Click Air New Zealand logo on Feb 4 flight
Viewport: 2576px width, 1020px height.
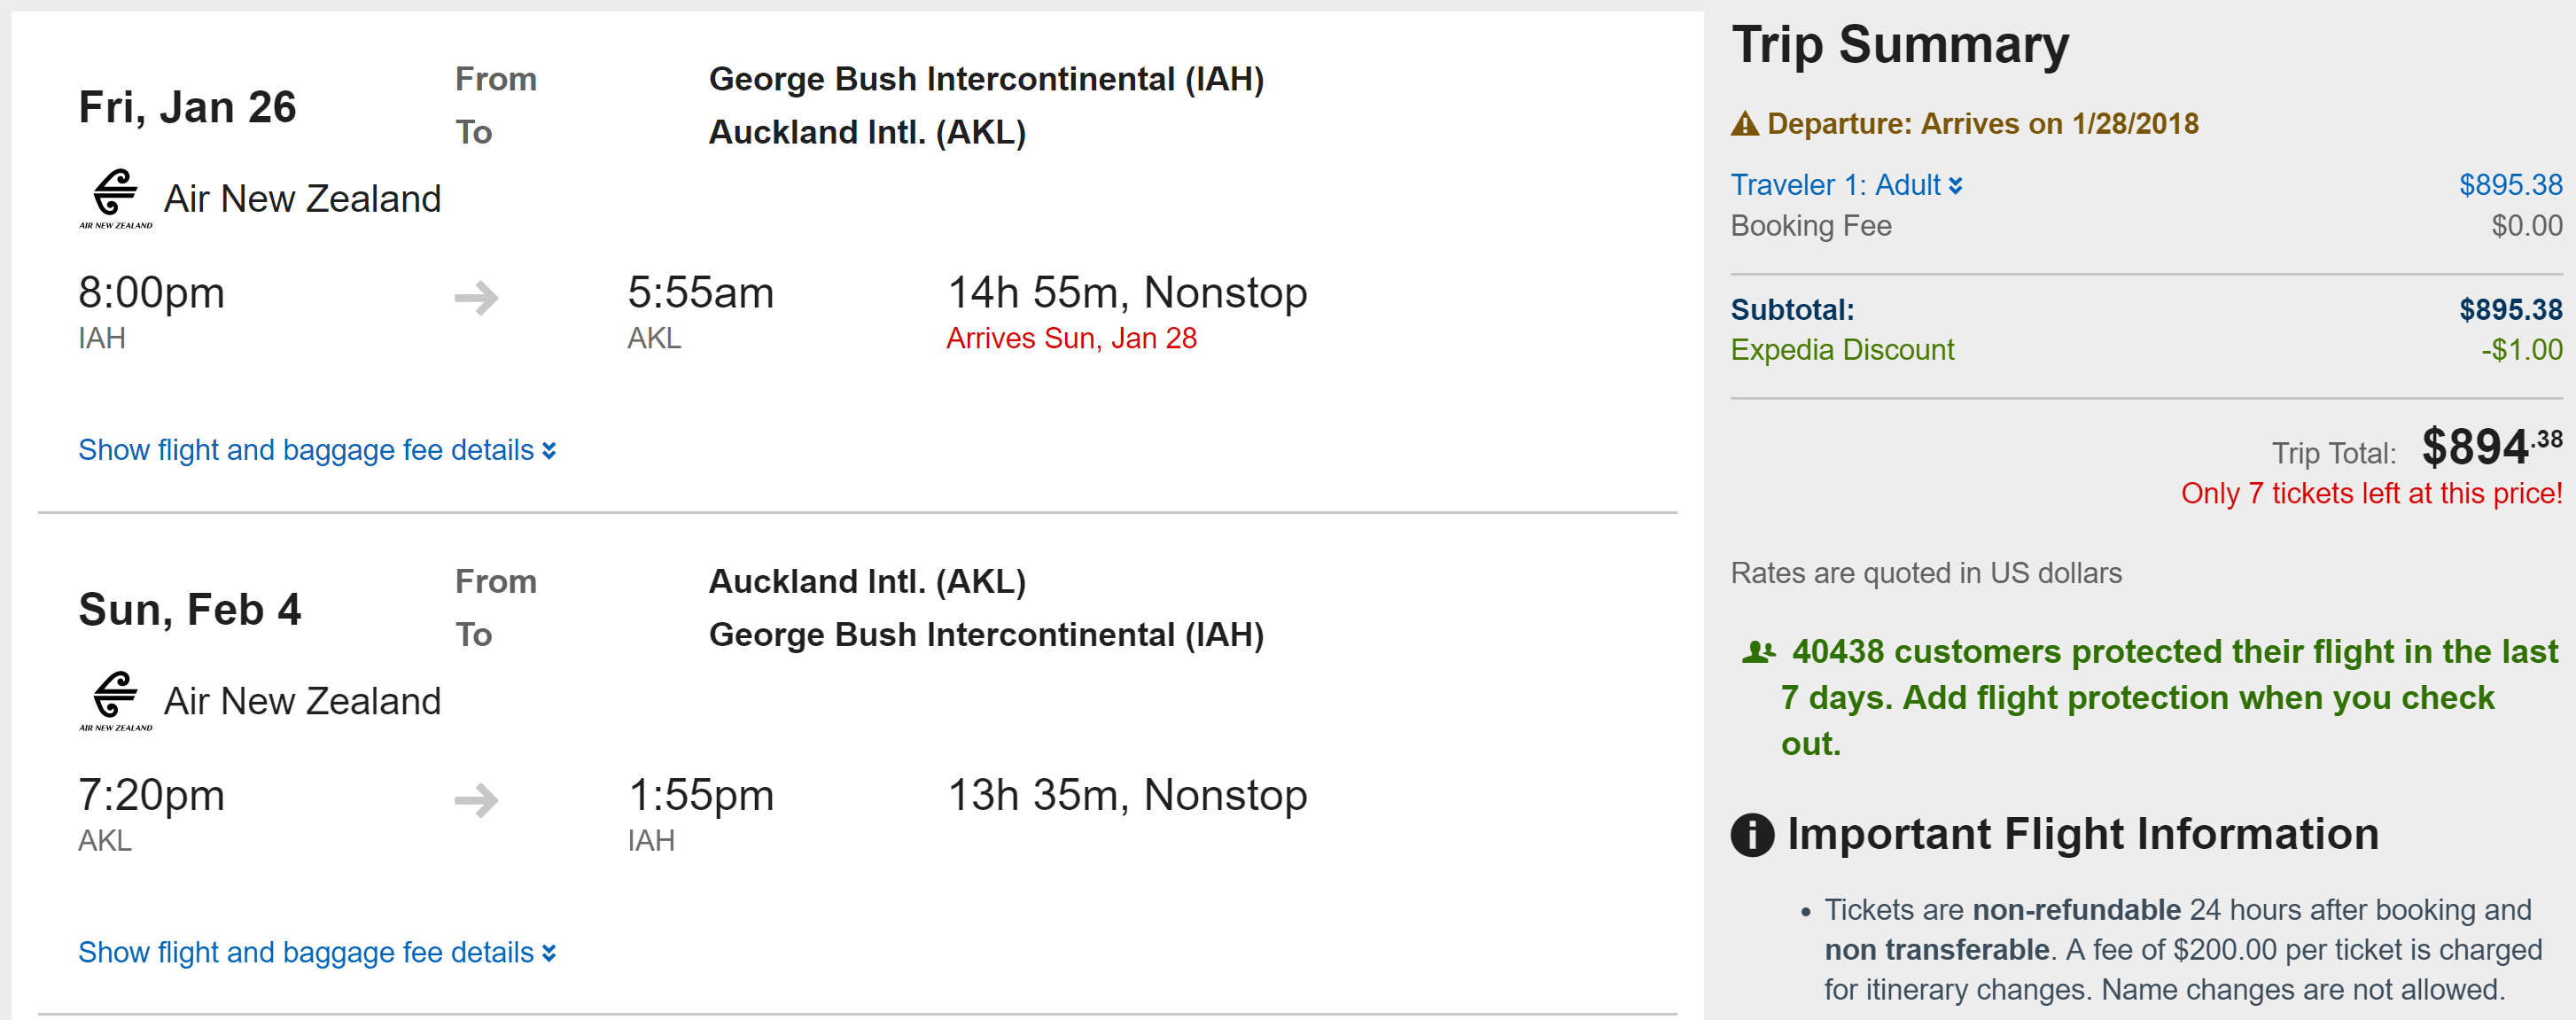[x=116, y=700]
